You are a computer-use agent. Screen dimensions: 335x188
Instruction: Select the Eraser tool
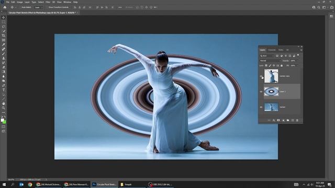[x=4, y=67]
